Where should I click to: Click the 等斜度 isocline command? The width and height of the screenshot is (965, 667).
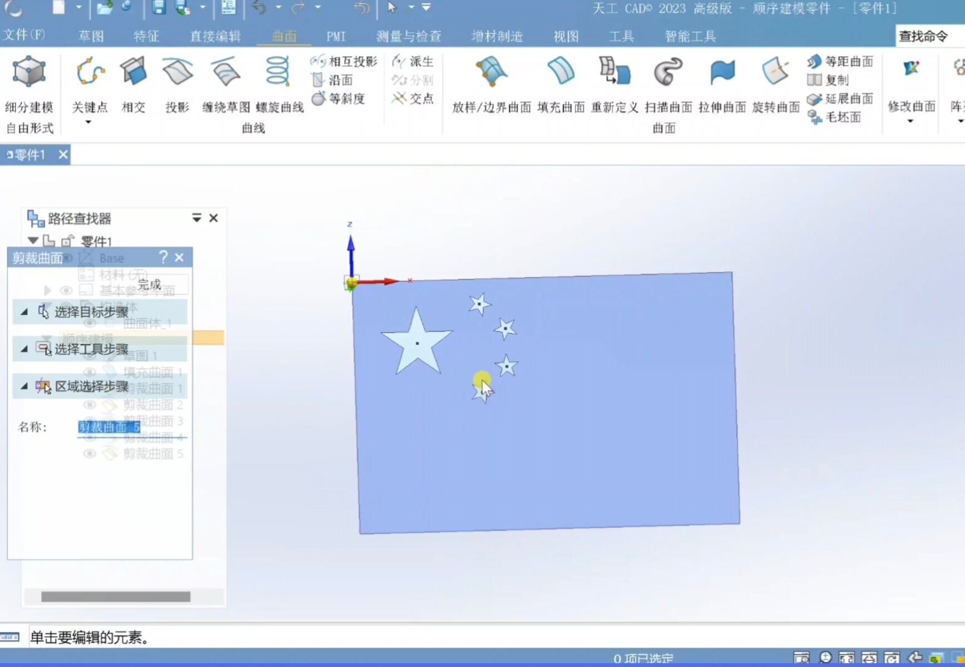pos(338,99)
